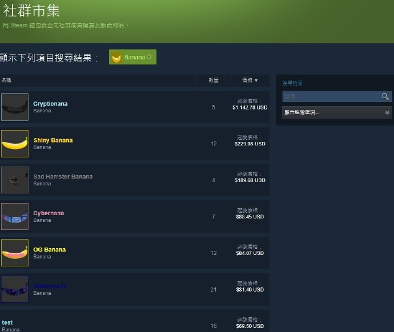Select the Sad Hamster Banana $189.68 price
The width and height of the screenshot is (394, 332).
(x=250, y=180)
